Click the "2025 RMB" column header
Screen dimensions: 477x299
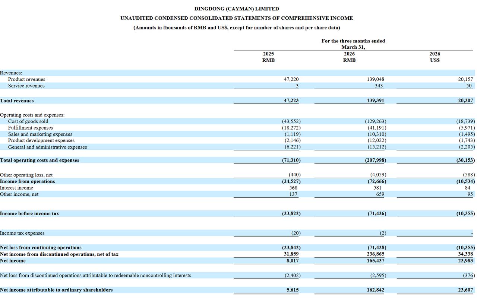point(268,57)
